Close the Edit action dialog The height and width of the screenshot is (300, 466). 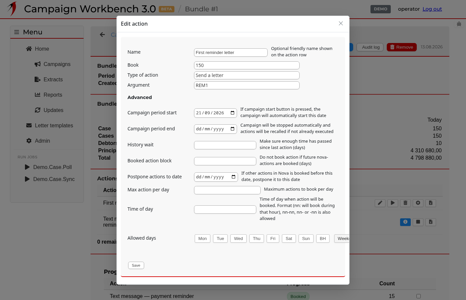point(341,23)
